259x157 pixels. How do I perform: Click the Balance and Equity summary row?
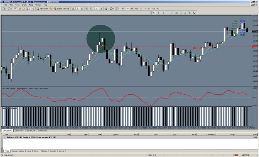pyautogui.click(x=130, y=137)
